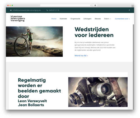The image size is (140, 118).
Task: Go to the Kalender page
Action: [63, 19]
